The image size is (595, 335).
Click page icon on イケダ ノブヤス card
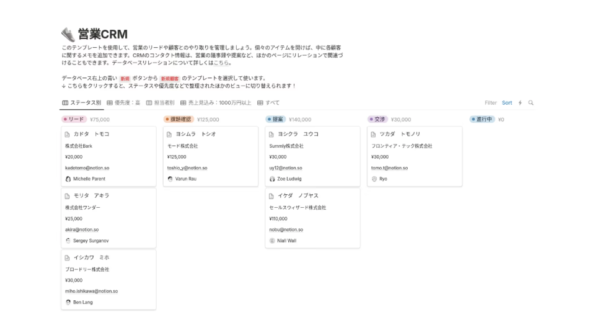point(271,196)
